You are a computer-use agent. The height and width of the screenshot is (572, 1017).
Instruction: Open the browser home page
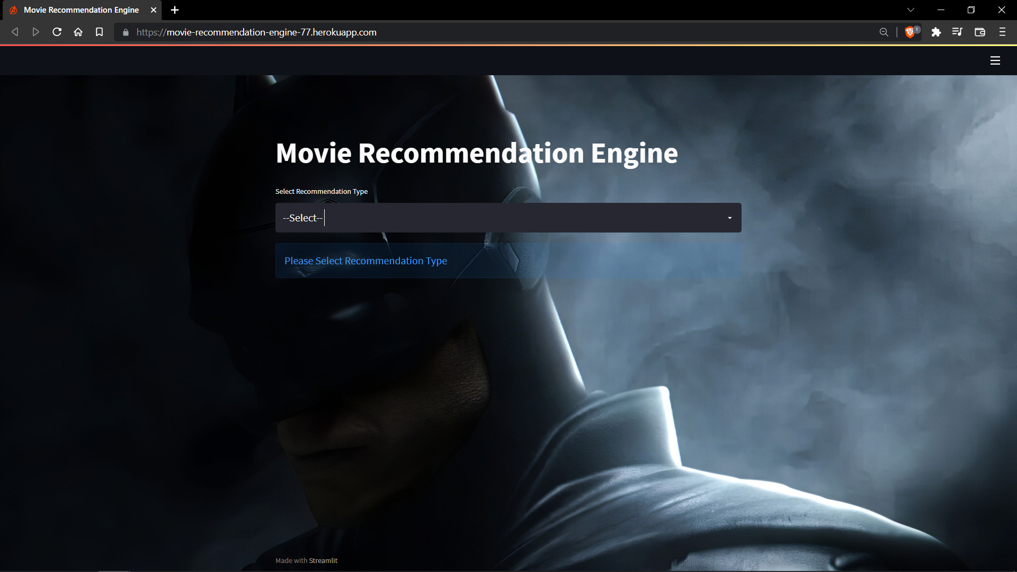tap(78, 32)
